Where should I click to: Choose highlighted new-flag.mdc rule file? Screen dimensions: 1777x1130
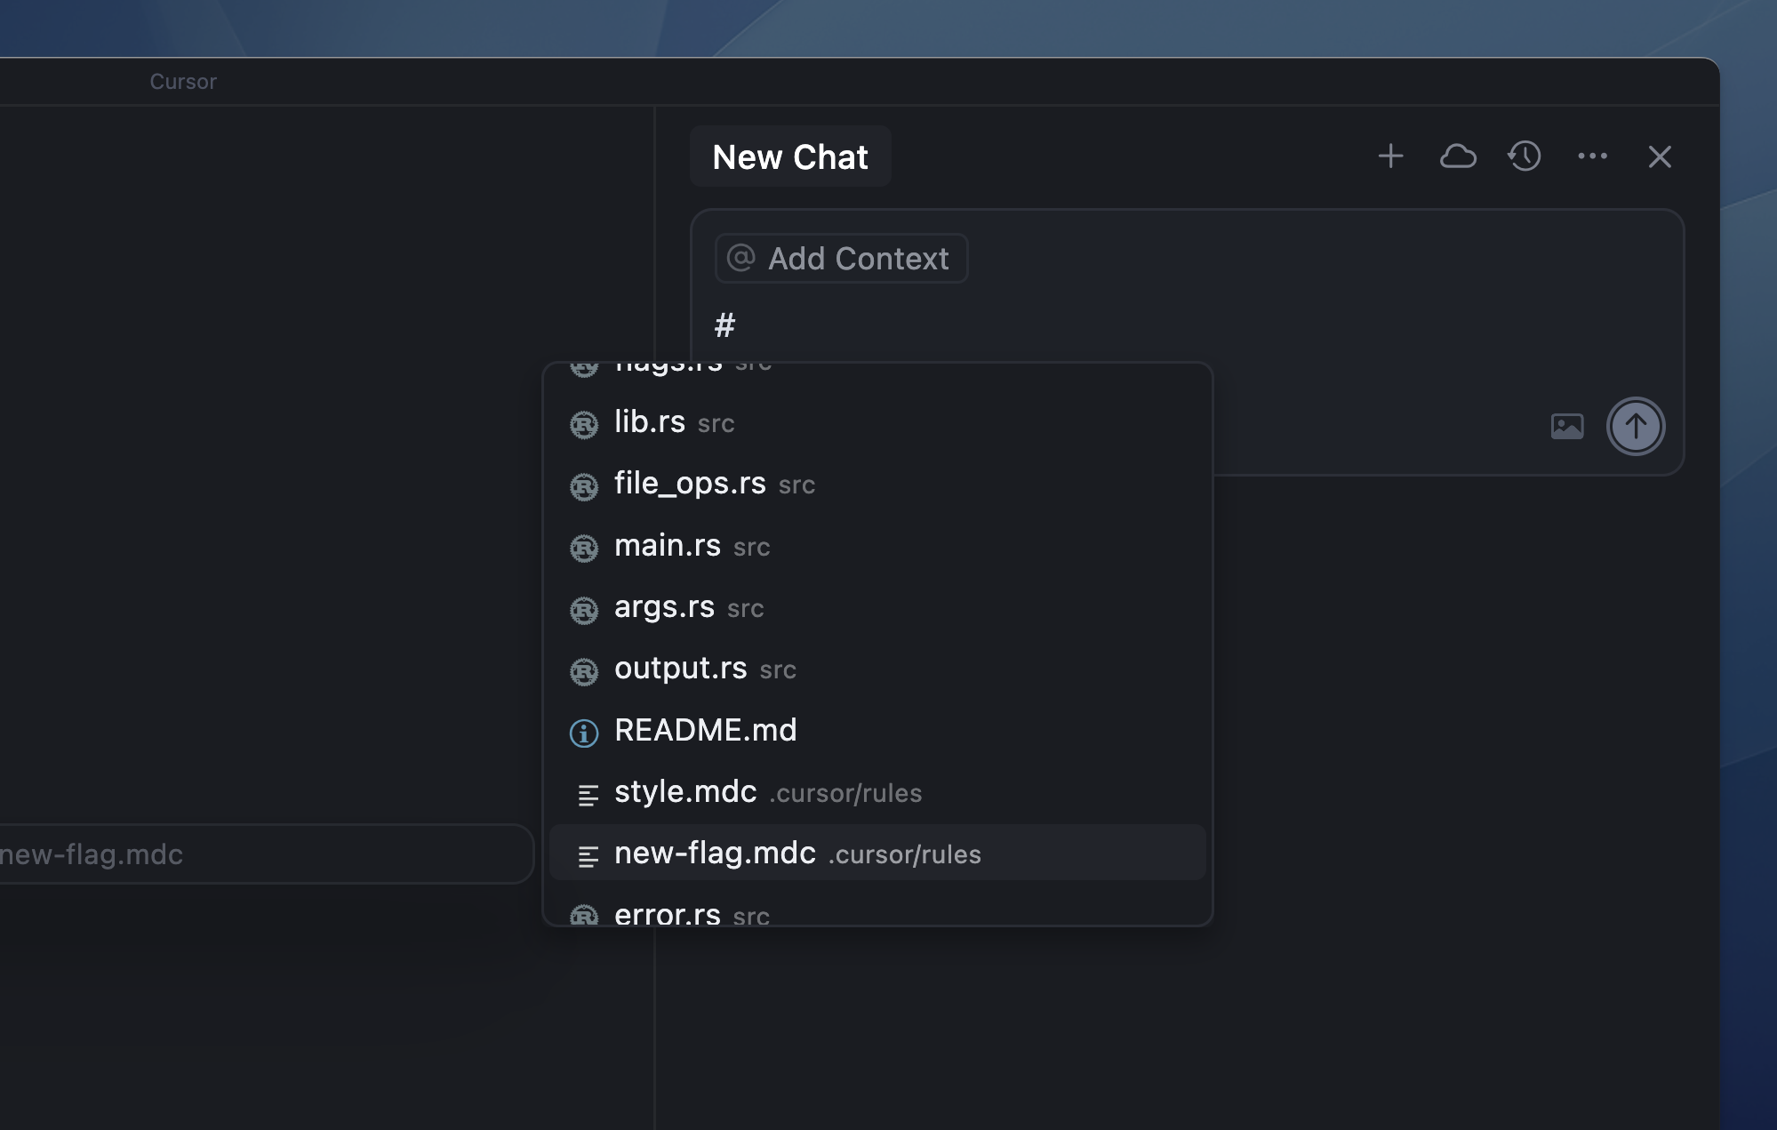click(x=877, y=854)
